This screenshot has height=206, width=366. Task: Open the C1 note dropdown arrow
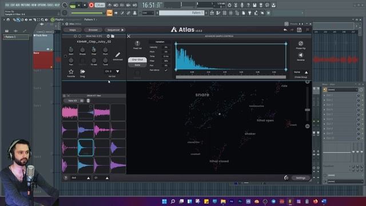coord(107,178)
